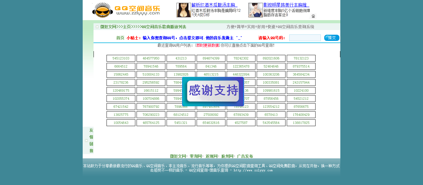The image size is (423, 185).
Task: Click the paw icon beside the ads
Action: point(313,16)
